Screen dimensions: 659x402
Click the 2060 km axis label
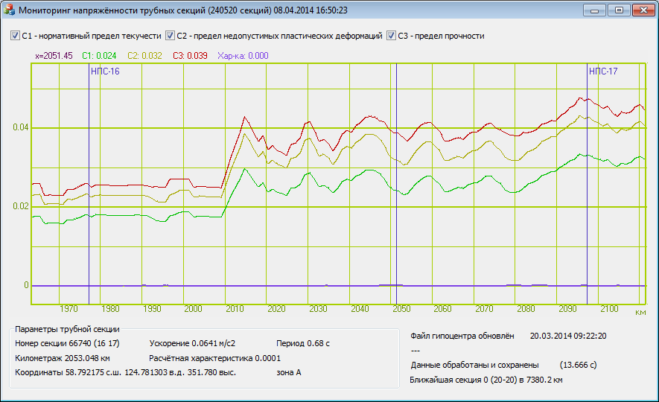[x=442, y=309]
